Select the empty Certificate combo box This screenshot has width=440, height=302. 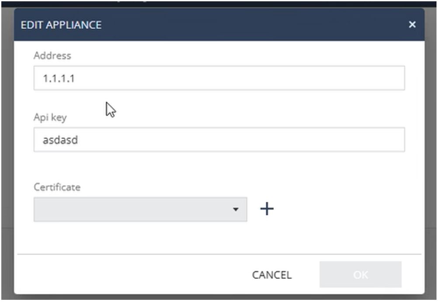click(x=140, y=209)
